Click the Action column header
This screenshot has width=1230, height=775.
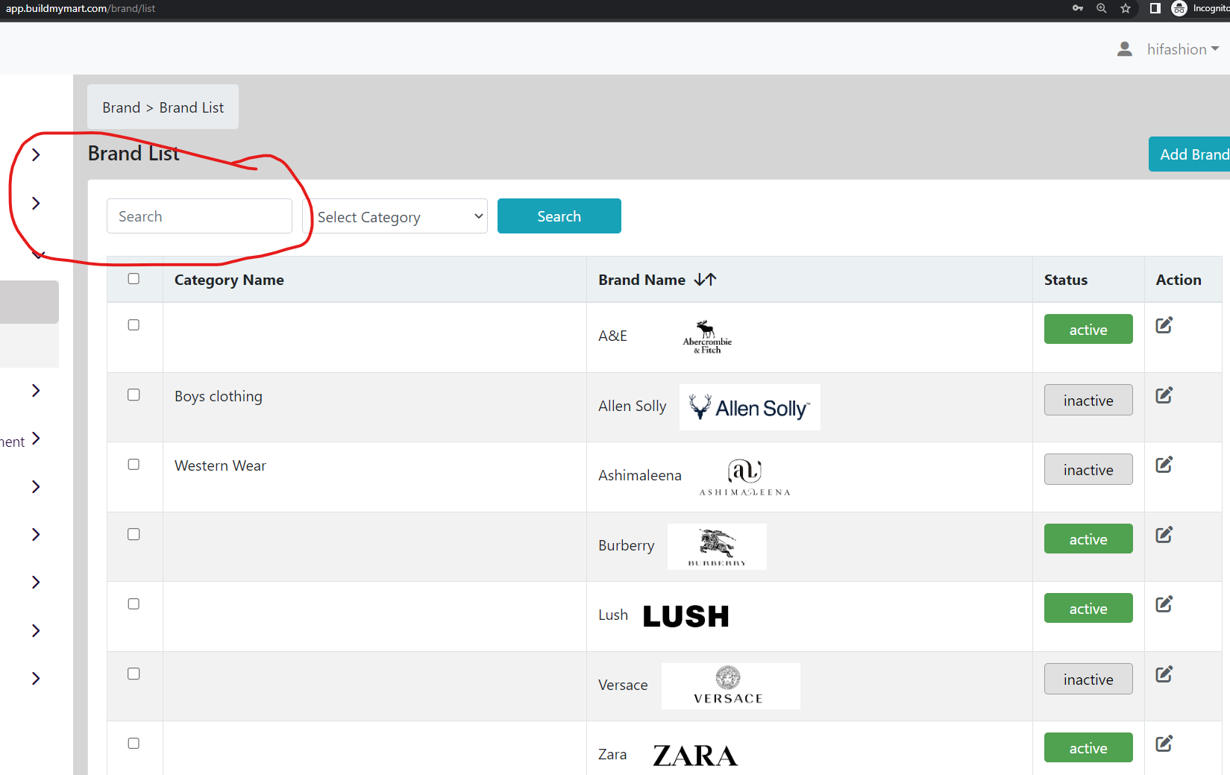click(x=1179, y=280)
